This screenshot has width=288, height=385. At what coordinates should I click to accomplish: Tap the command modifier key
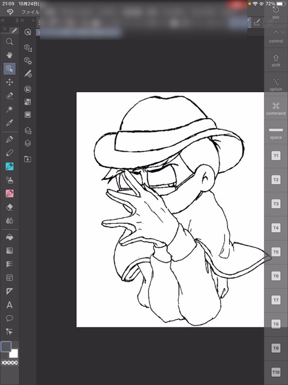(x=276, y=109)
